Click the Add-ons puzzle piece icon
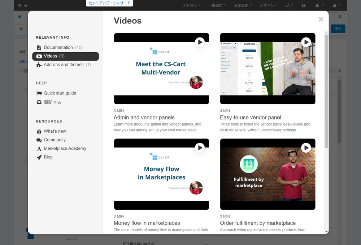Viewport: 361px width, 245px height. pyautogui.click(x=39, y=65)
